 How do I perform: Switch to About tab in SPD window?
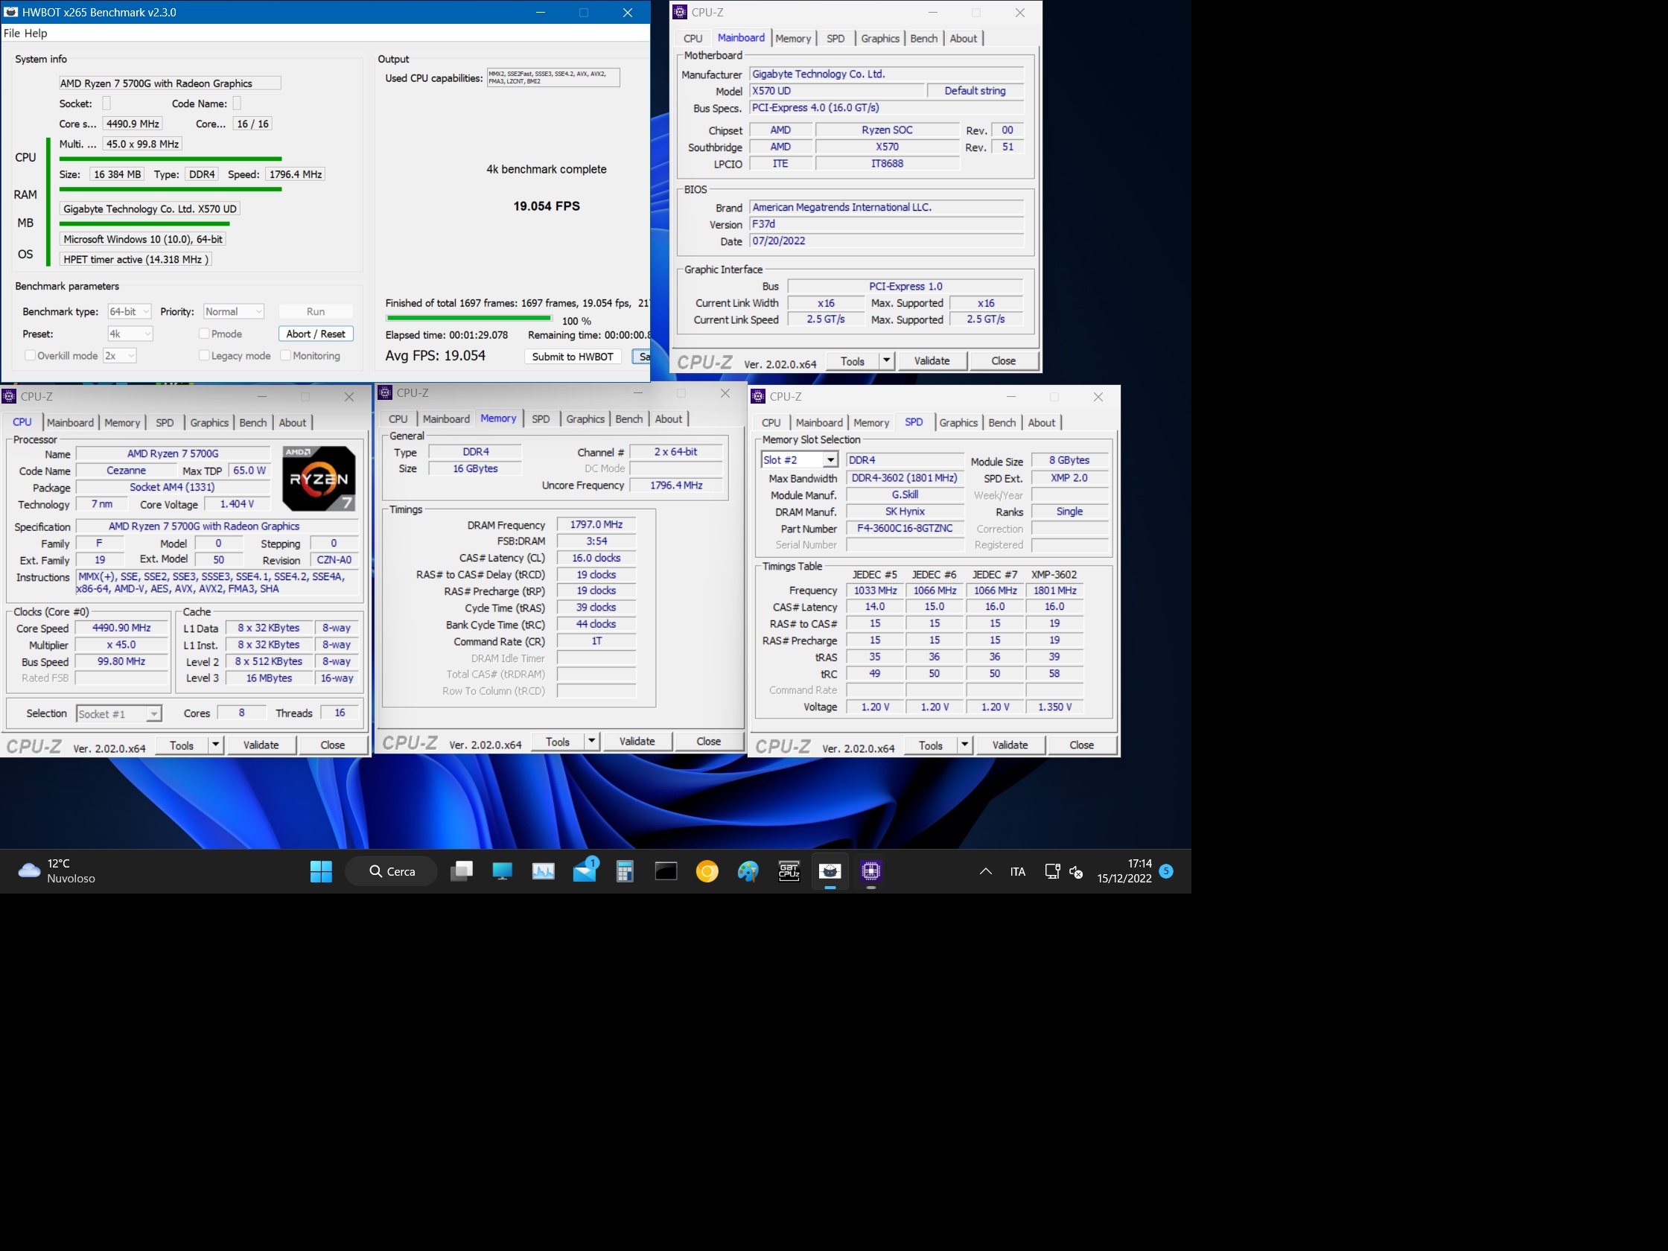pos(1041,422)
